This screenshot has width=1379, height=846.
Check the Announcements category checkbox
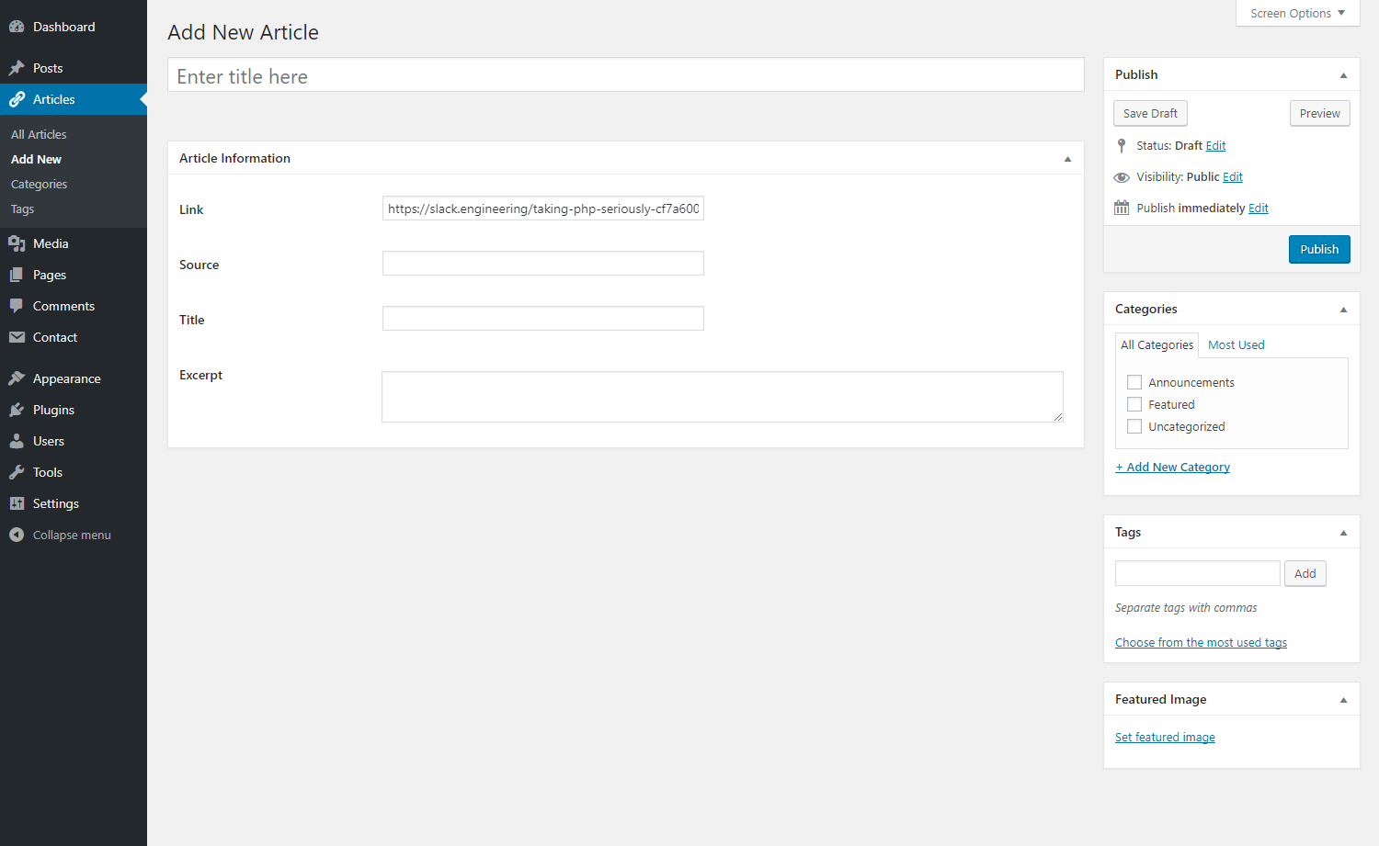(1134, 382)
